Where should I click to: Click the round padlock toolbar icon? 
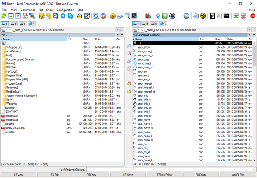click(172, 16)
